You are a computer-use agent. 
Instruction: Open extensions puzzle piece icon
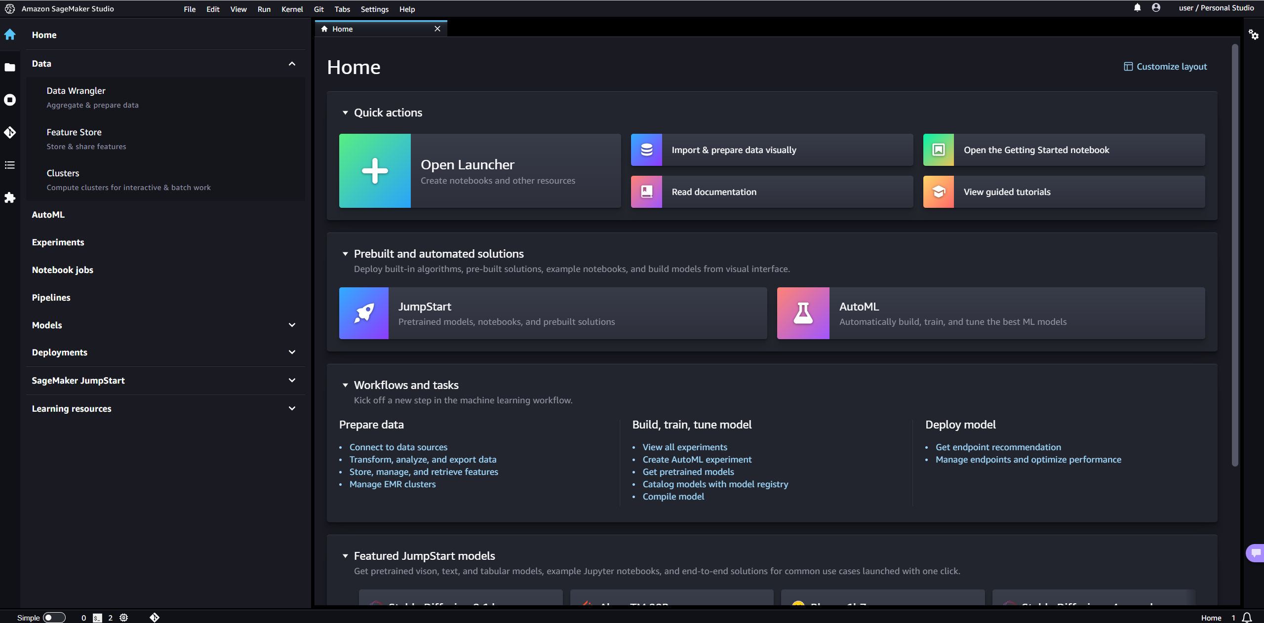[x=10, y=198]
